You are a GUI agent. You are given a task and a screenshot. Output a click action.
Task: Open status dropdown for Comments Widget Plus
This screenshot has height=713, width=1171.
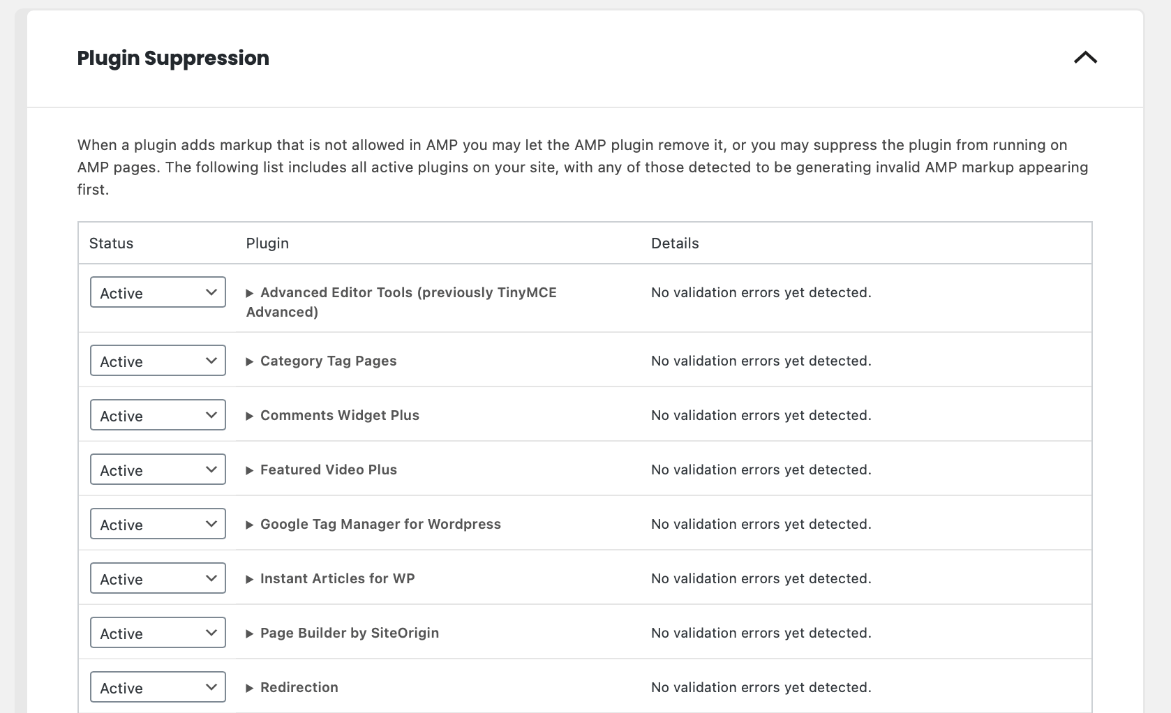tap(158, 415)
